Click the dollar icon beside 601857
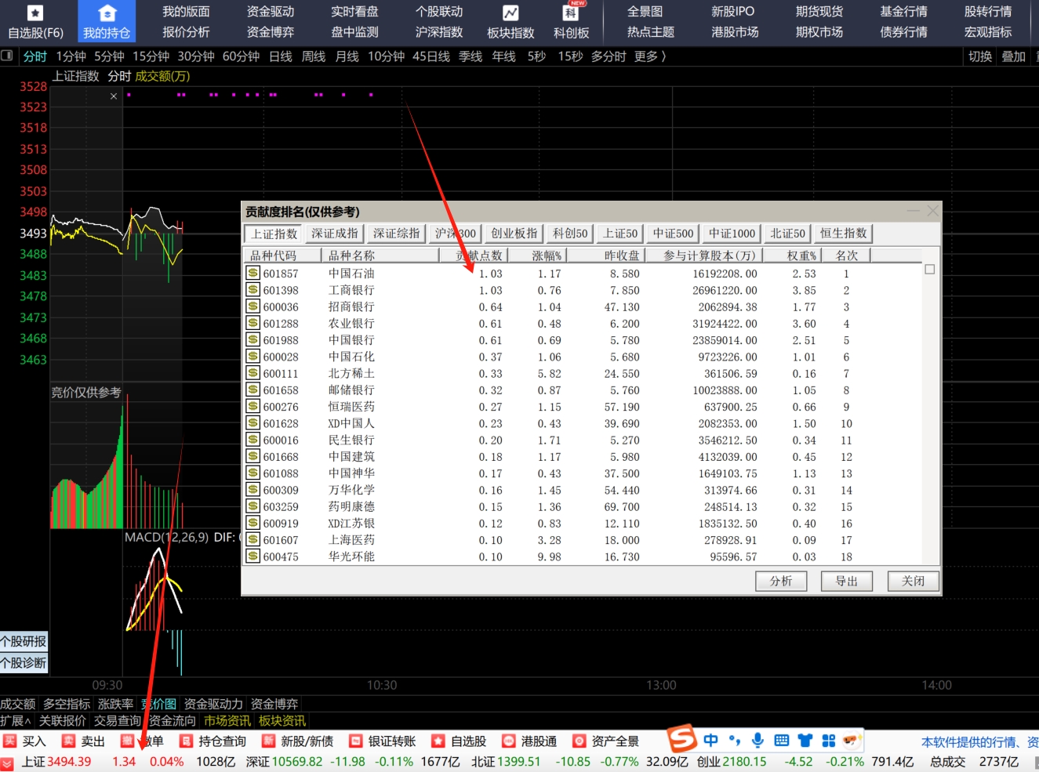The height and width of the screenshot is (772, 1039). [252, 273]
